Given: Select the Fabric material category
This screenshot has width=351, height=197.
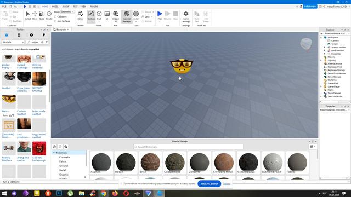Looking at the screenshot, I should tap(63, 161).
